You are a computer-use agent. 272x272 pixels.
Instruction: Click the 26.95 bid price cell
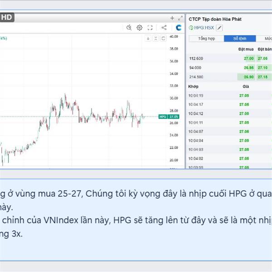click(x=249, y=68)
